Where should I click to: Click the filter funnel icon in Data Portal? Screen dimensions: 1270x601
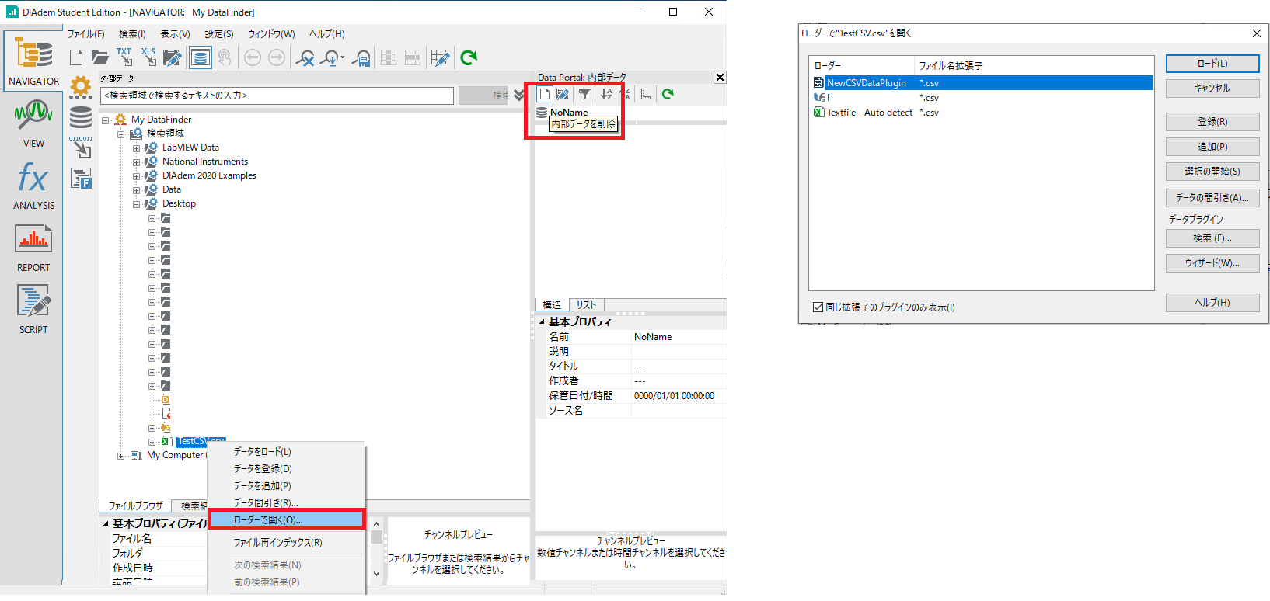click(584, 94)
